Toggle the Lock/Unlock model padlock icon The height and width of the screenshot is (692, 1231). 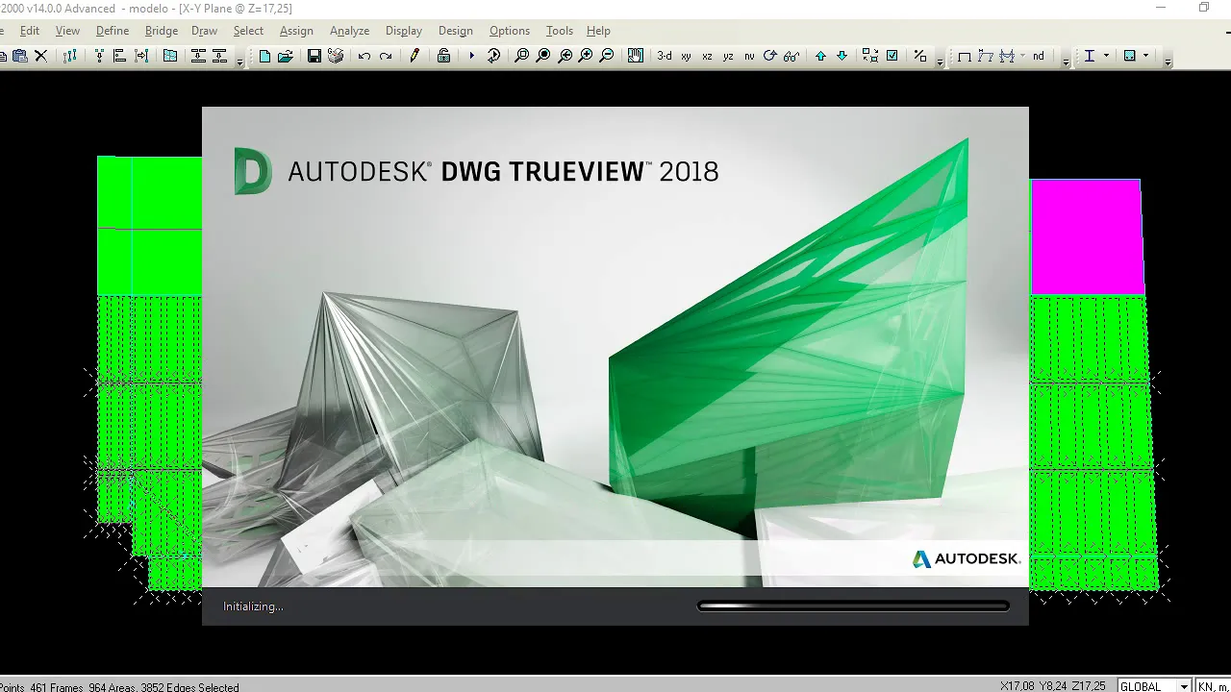click(443, 56)
